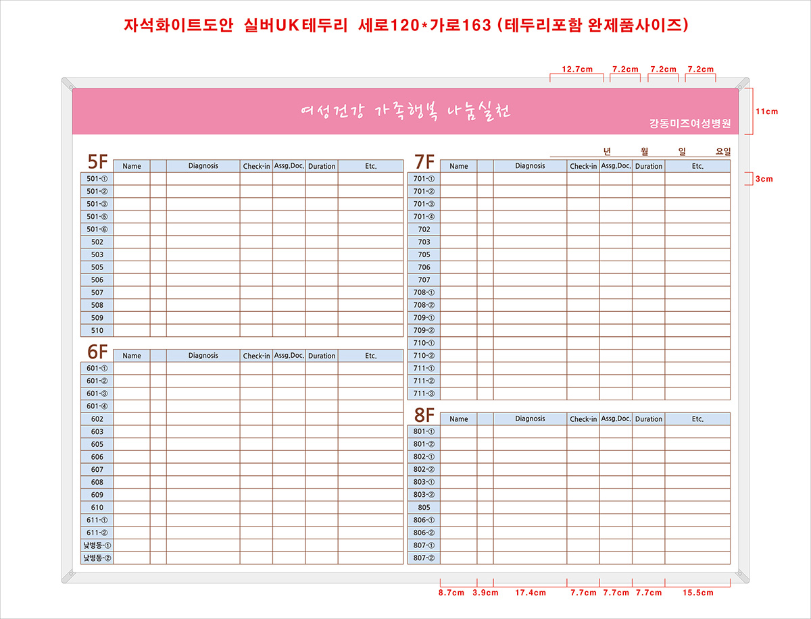Image resolution: width=811 pixels, height=619 pixels.
Task: Select the 11cm height dimension label
Action: 767,111
